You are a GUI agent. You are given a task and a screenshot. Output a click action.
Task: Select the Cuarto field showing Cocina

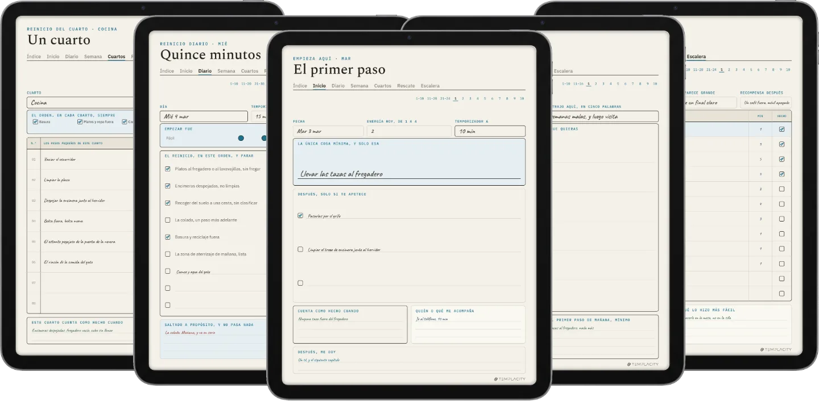coord(80,102)
